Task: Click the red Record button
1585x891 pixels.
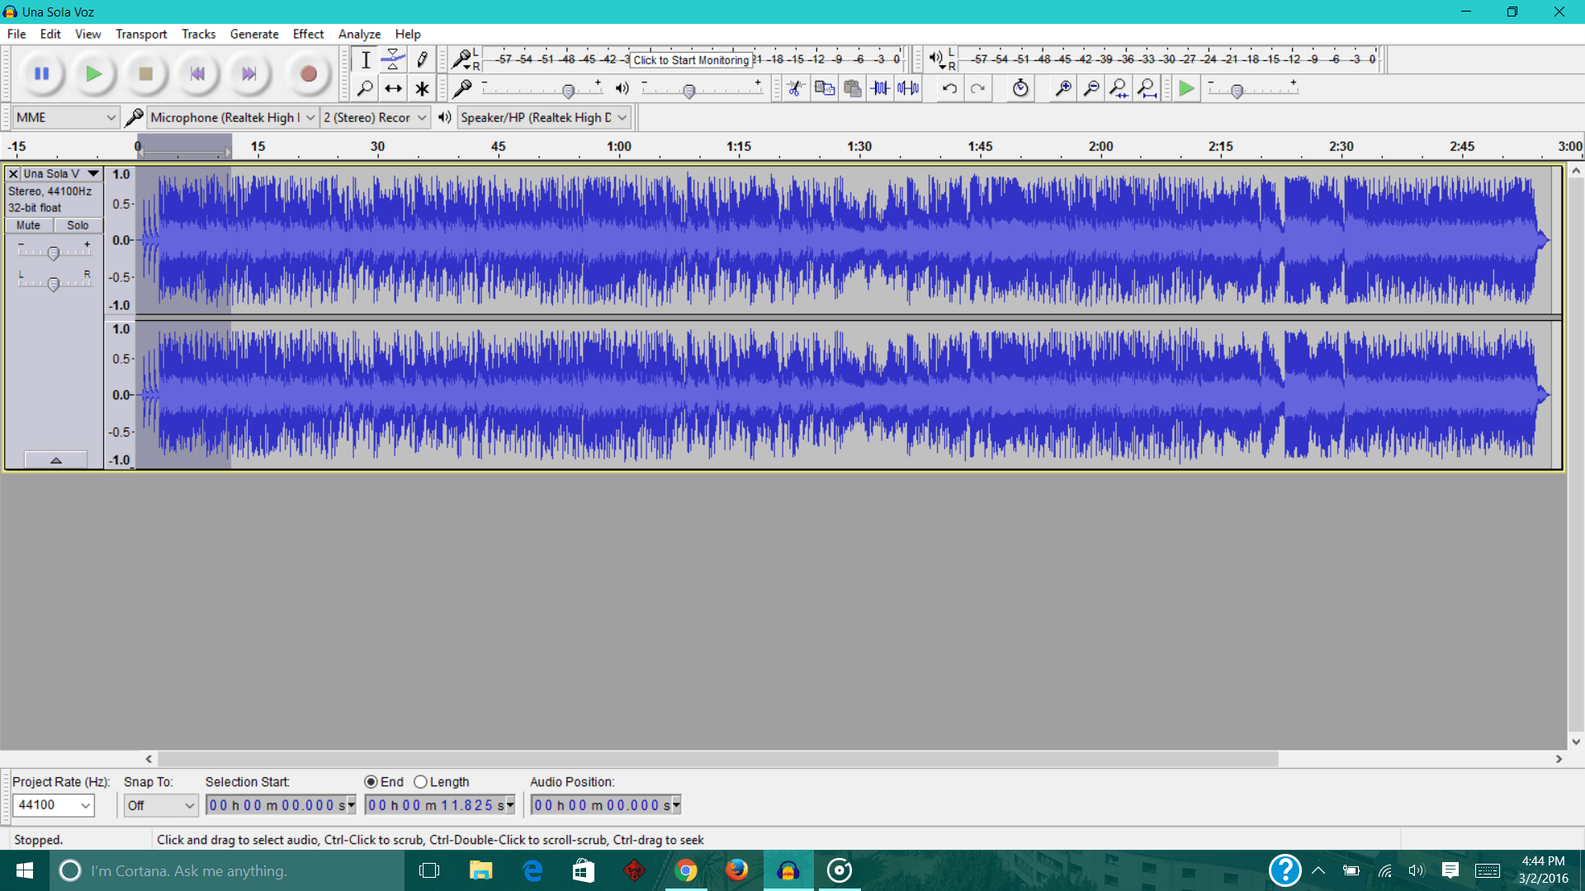Action: 308,74
